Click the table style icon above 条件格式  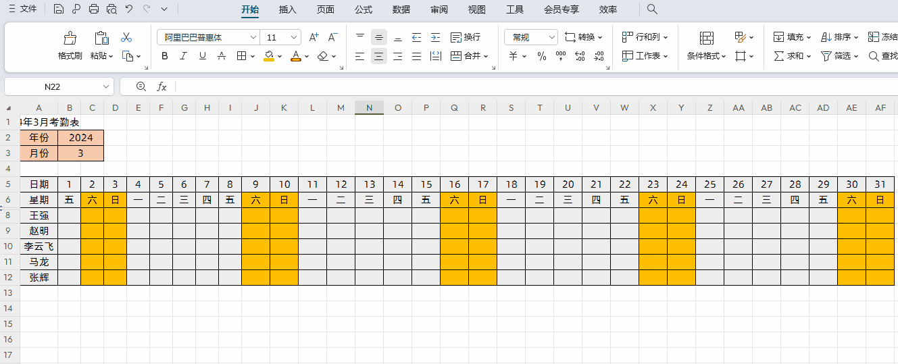707,38
